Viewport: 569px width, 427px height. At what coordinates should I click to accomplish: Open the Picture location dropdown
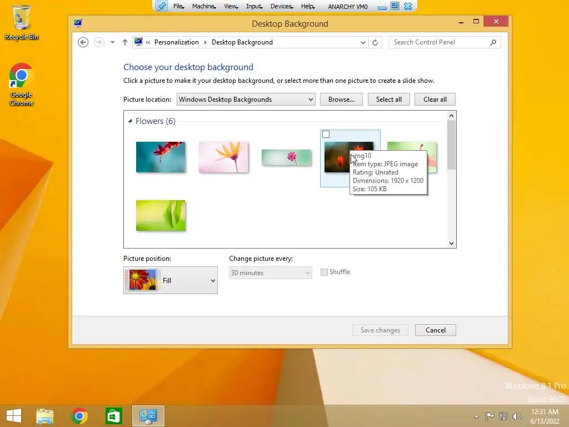tap(246, 100)
